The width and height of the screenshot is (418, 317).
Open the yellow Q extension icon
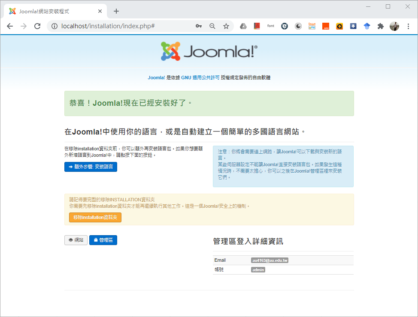[339, 26]
